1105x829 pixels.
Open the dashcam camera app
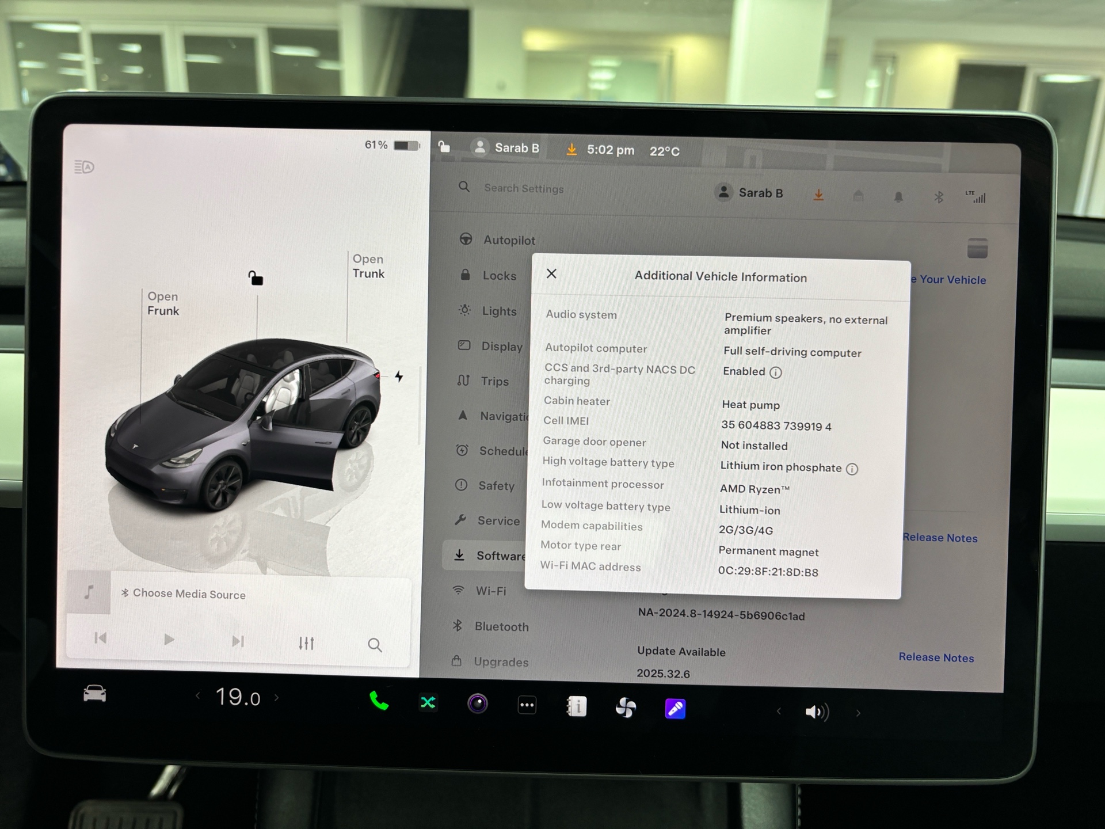click(x=478, y=703)
